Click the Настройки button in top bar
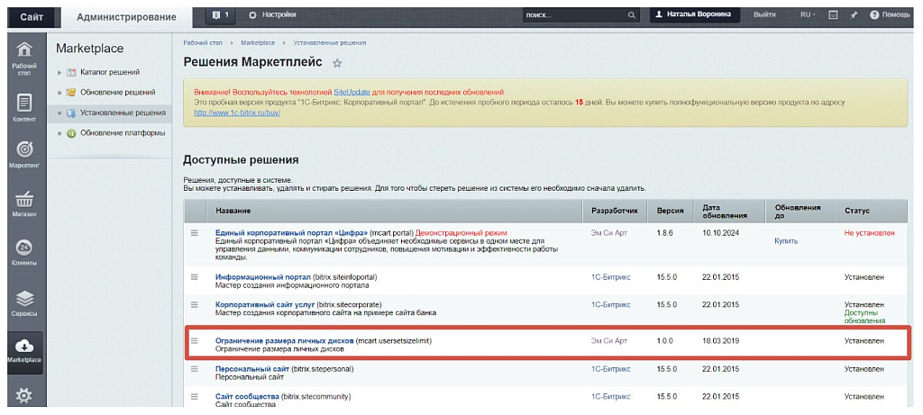Screen dimensions: 923x415 pos(271,15)
